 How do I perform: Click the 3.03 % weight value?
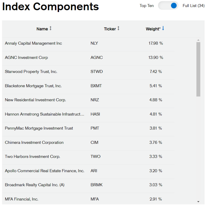point(156,185)
